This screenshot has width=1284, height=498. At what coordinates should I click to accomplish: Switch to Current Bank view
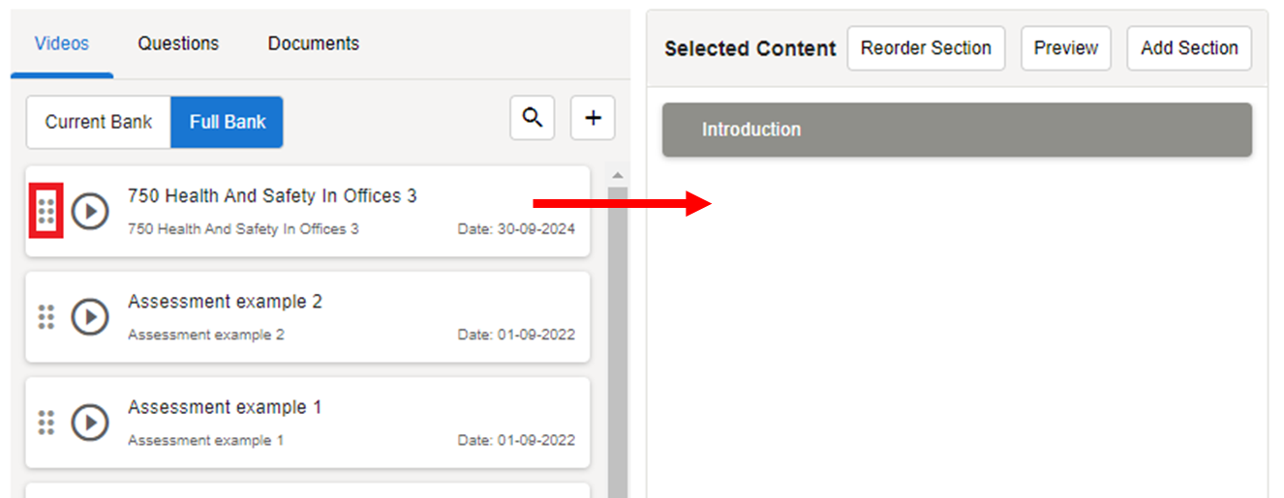pos(99,122)
